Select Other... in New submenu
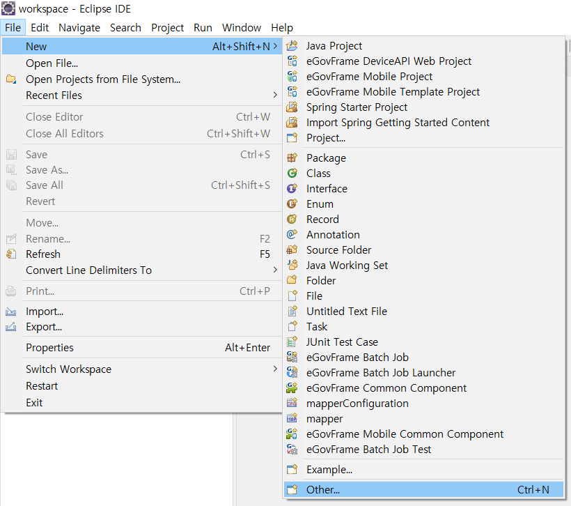571x506 pixels. coord(423,489)
